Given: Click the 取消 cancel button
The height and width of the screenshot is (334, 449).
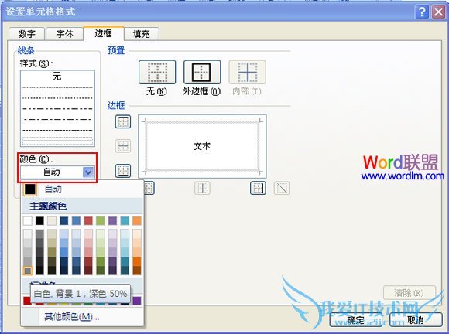Looking at the screenshot, I should click(x=416, y=320).
